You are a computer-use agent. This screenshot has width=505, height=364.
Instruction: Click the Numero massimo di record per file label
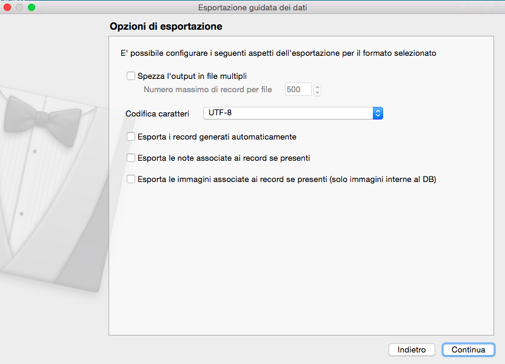click(x=207, y=90)
